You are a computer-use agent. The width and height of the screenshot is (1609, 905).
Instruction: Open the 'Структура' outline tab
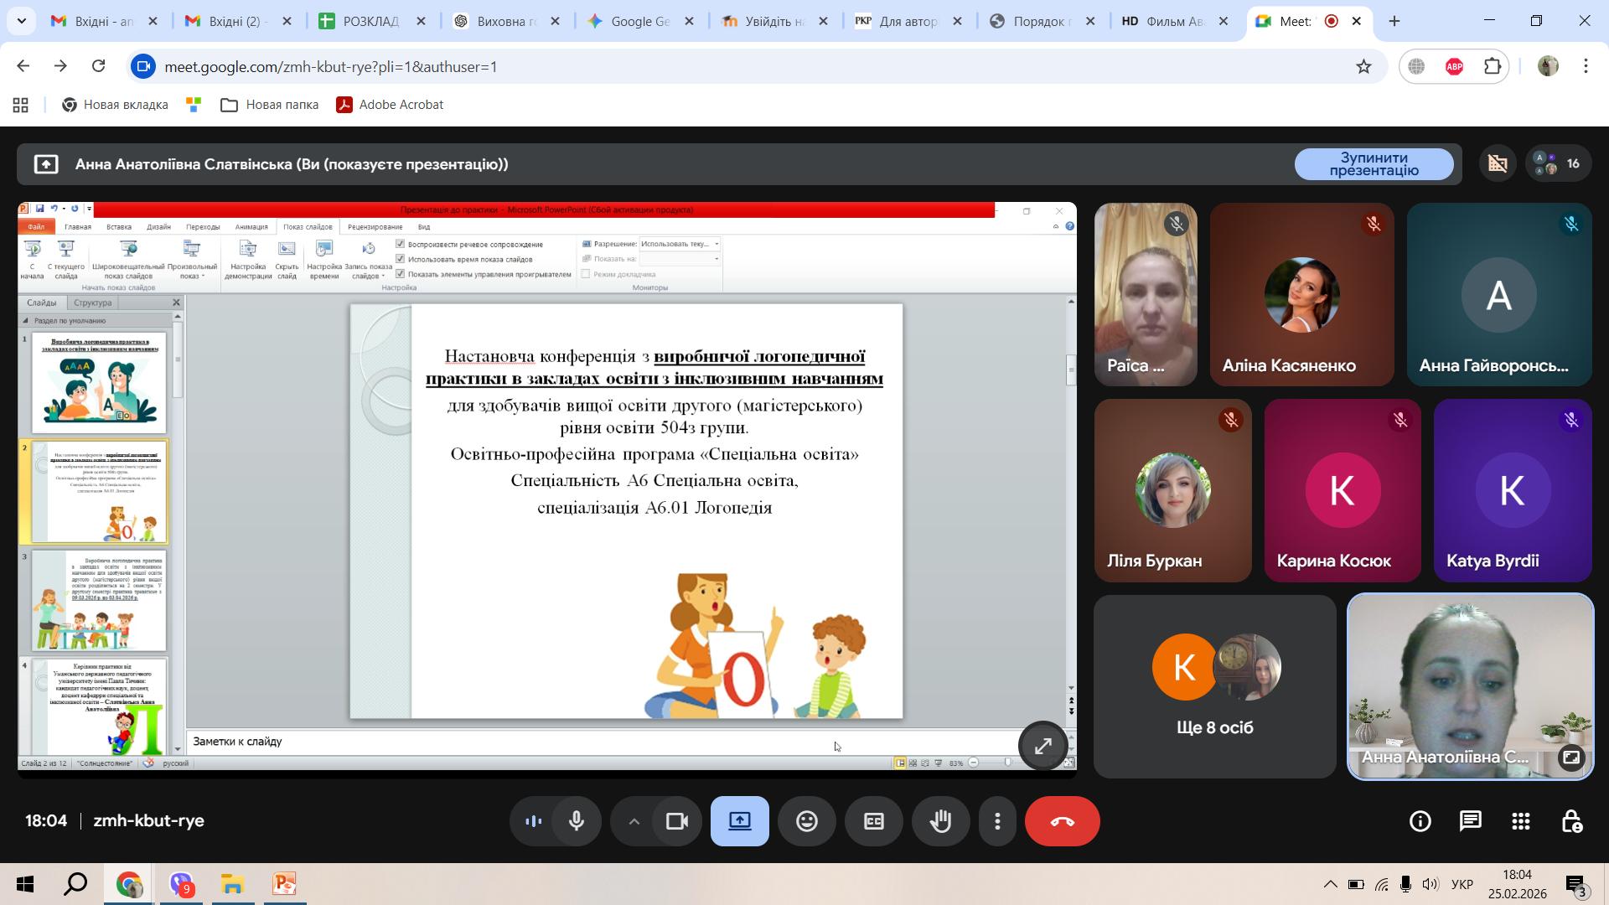pyautogui.click(x=92, y=303)
